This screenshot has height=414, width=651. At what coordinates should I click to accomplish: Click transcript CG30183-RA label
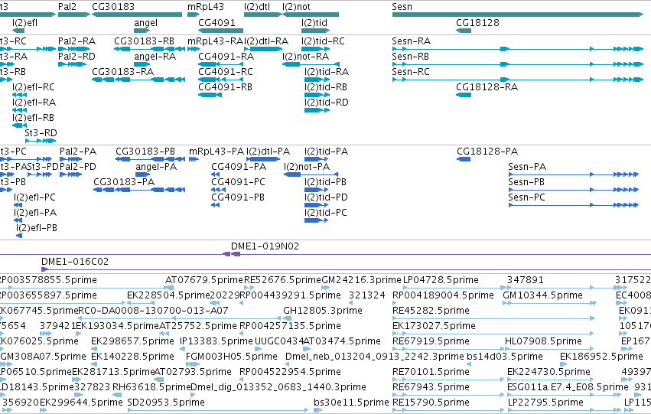point(123,72)
